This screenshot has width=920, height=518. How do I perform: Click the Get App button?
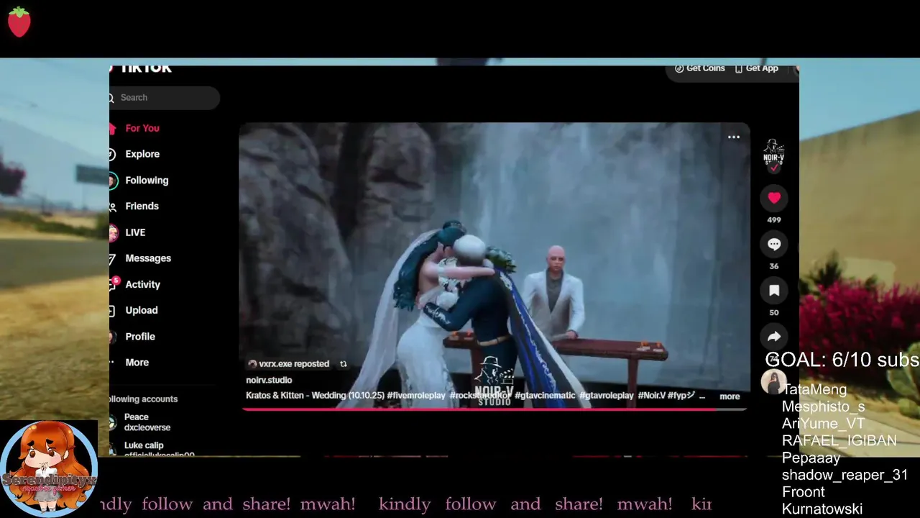(x=756, y=68)
